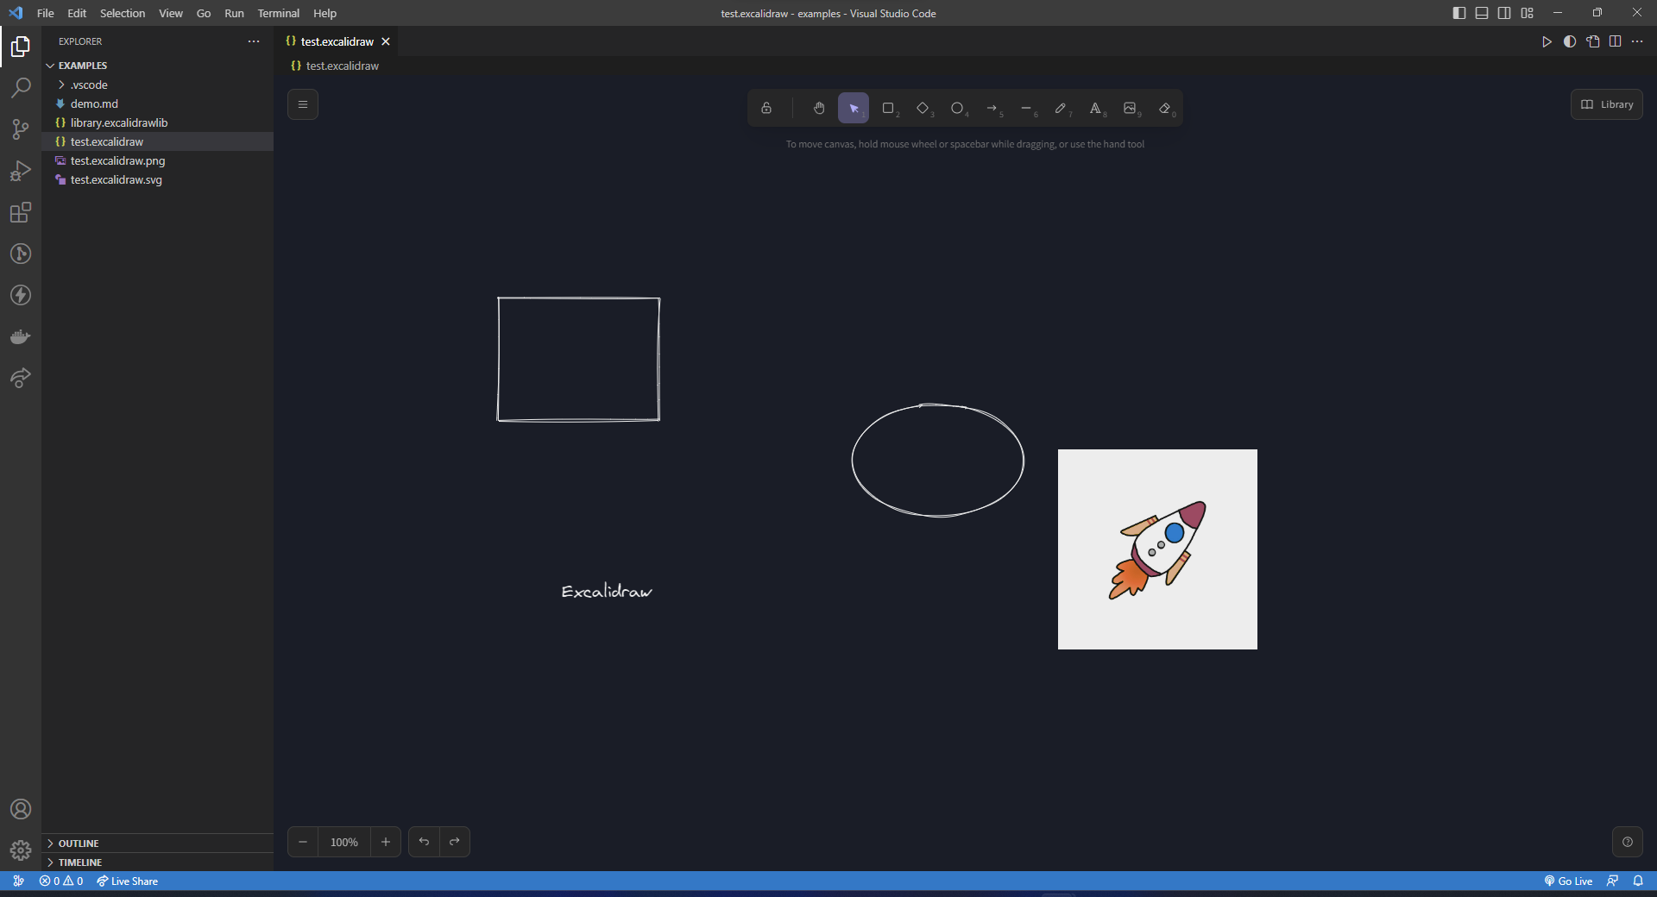Select the freehand Draw tool

(x=1062, y=108)
